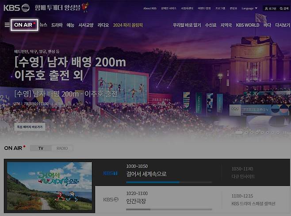Open the 드라마 menu

pos(57,25)
